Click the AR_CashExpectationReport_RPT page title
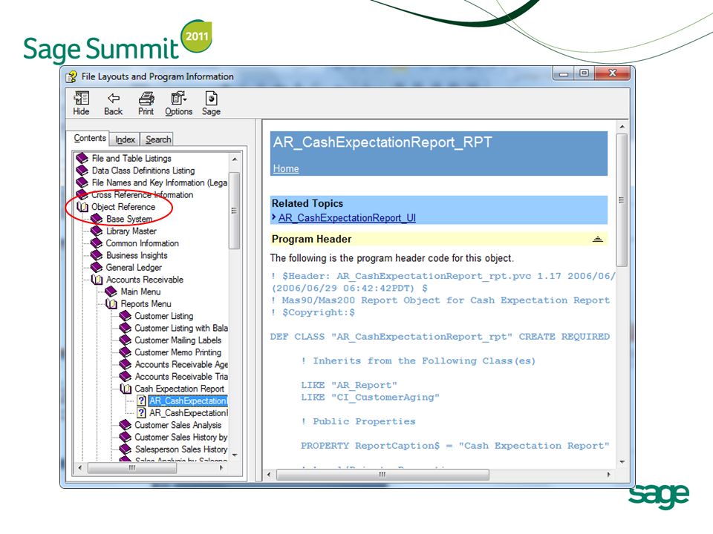This screenshot has height=534, width=713. [382, 142]
